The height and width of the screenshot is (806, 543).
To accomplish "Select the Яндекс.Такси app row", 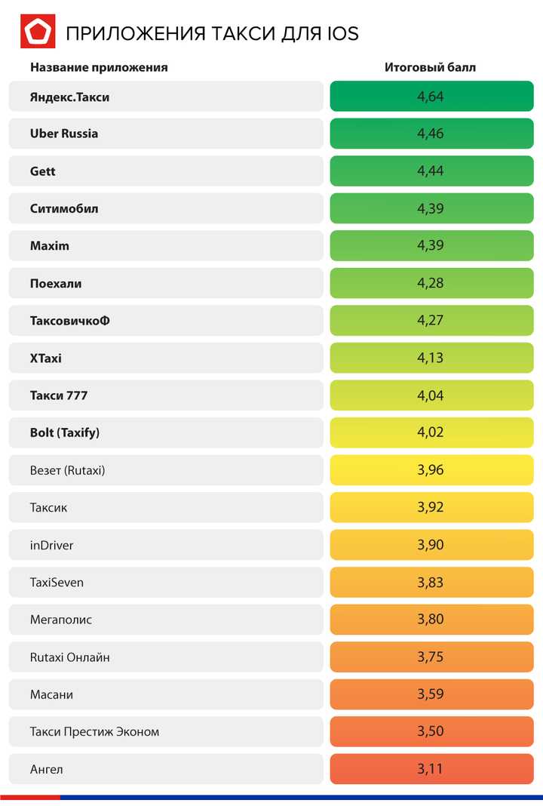I will tap(166, 96).
